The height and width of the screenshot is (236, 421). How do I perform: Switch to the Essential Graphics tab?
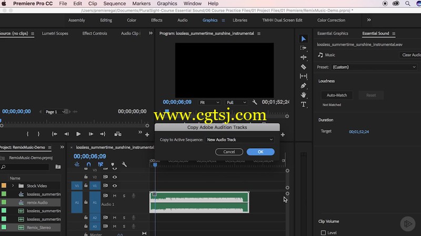(333, 34)
